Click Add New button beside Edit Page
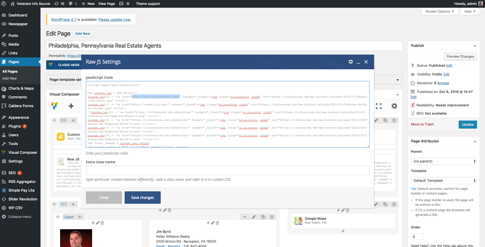 [x=83, y=33]
